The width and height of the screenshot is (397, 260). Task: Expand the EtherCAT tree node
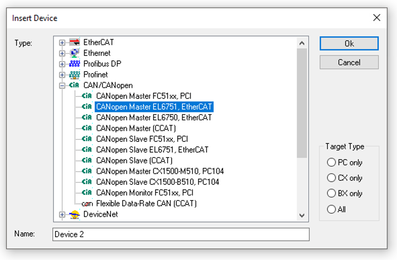[x=62, y=42]
